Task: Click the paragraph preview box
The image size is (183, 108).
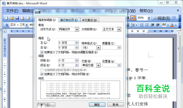Action: point(80,90)
